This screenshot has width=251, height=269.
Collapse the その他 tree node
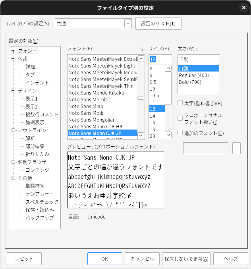[13, 178]
